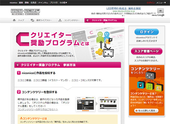Open the クリエイター奨励プログラム tab

click(104, 20)
